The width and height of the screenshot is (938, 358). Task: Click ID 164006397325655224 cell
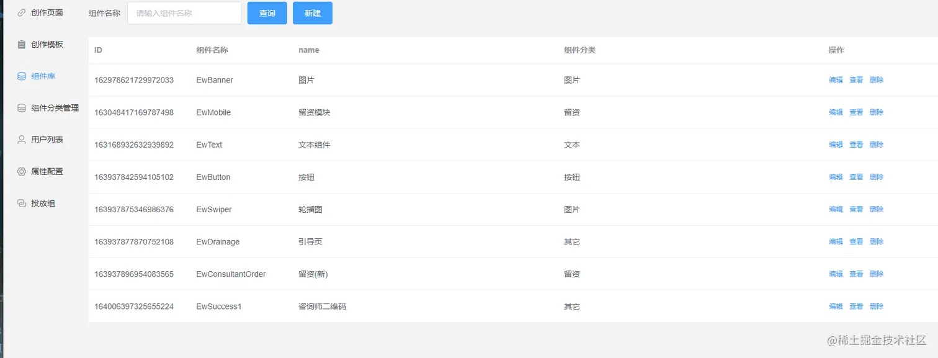[x=134, y=306]
